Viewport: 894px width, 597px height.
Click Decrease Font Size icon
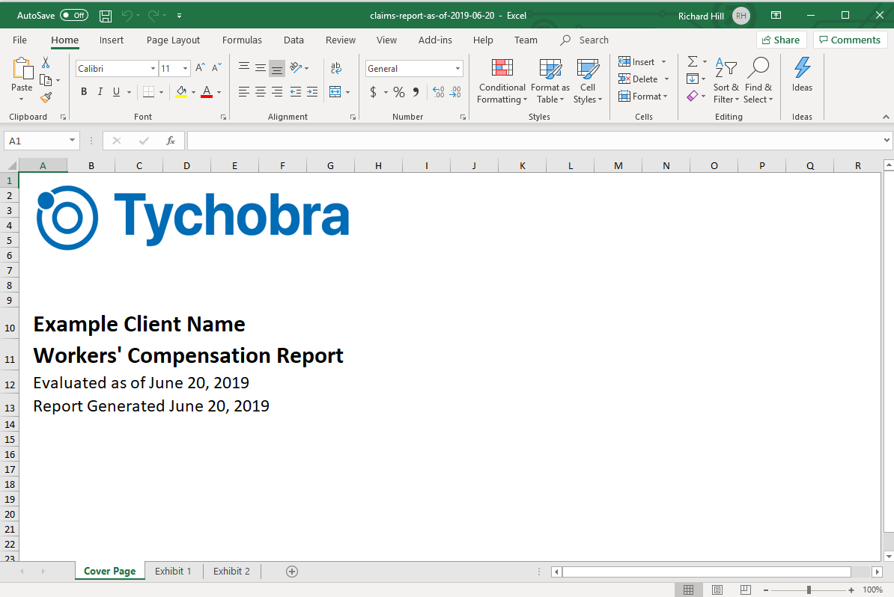coord(216,68)
